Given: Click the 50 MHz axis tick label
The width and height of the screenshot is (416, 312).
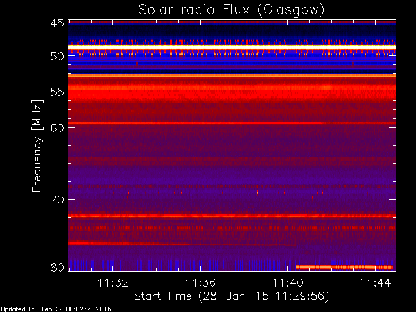Looking at the screenshot, I should 57,56.
